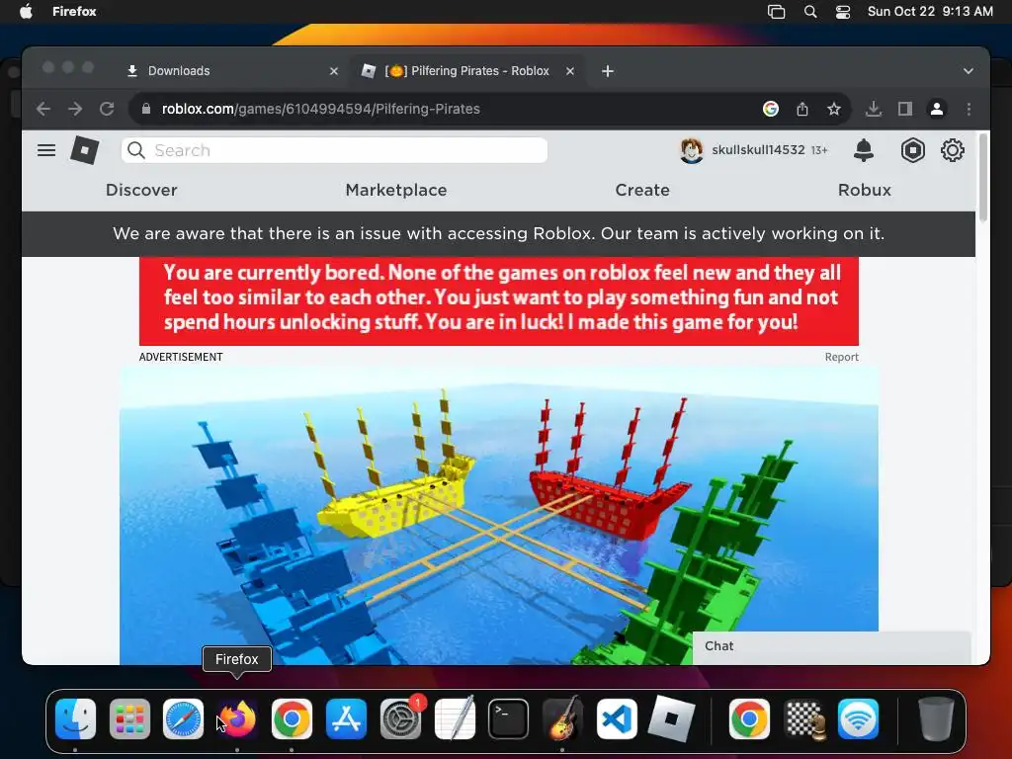
Task: Open the Robux balance hexagon icon
Action: tap(912, 150)
